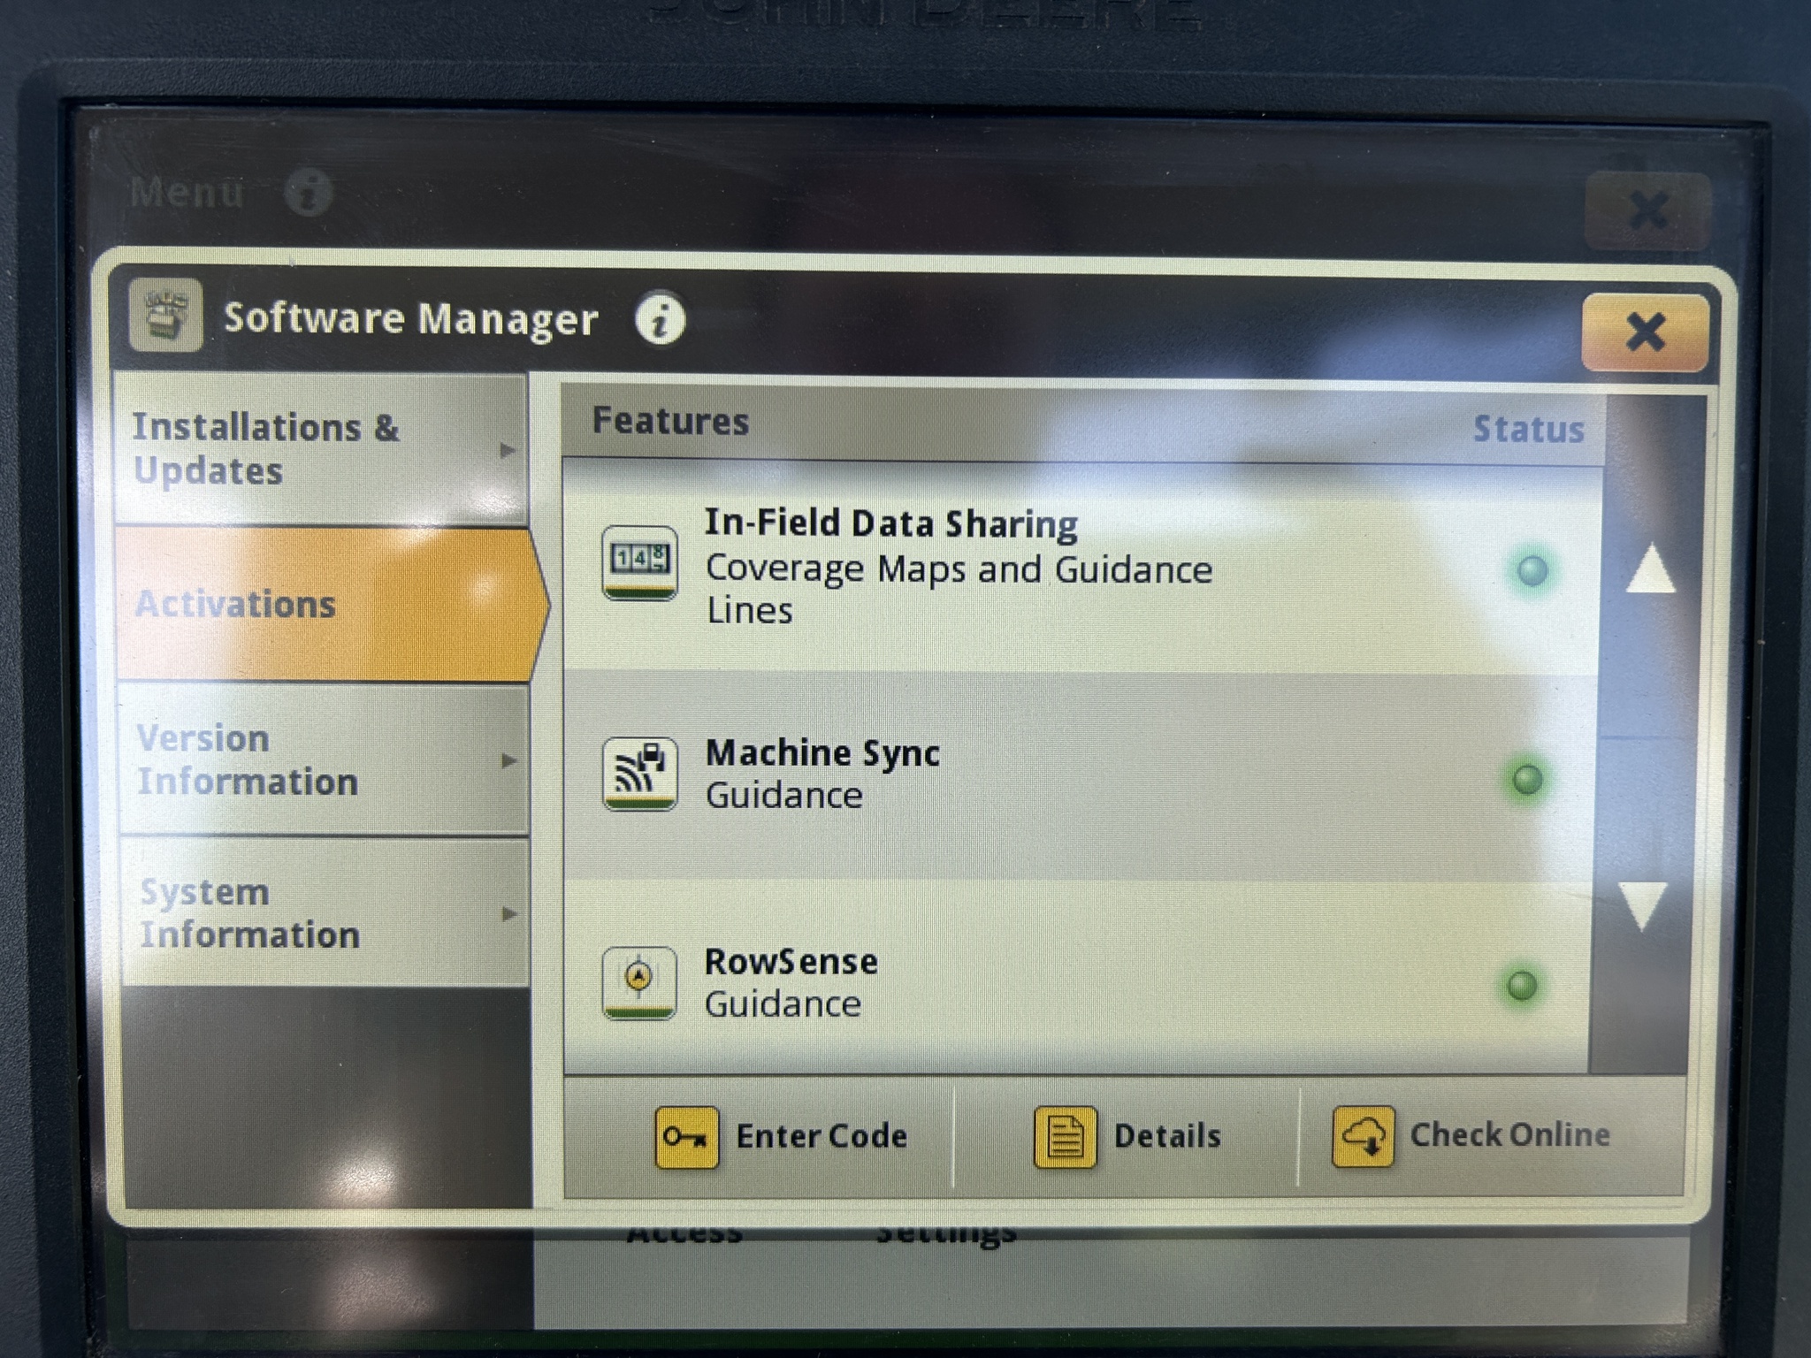Click Machine Sync green status indicator

[x=1527, y=779]
